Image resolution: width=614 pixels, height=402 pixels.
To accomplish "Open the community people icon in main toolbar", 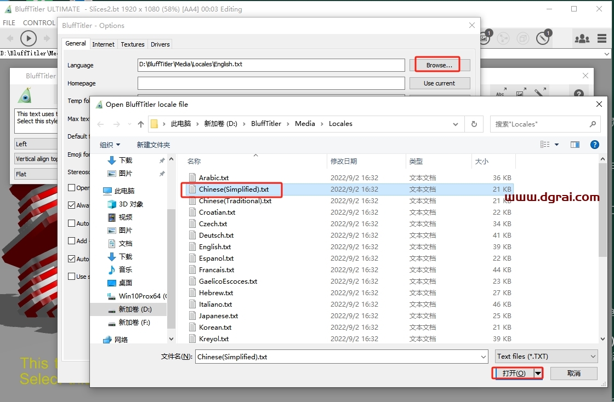I will pos(582,38).
